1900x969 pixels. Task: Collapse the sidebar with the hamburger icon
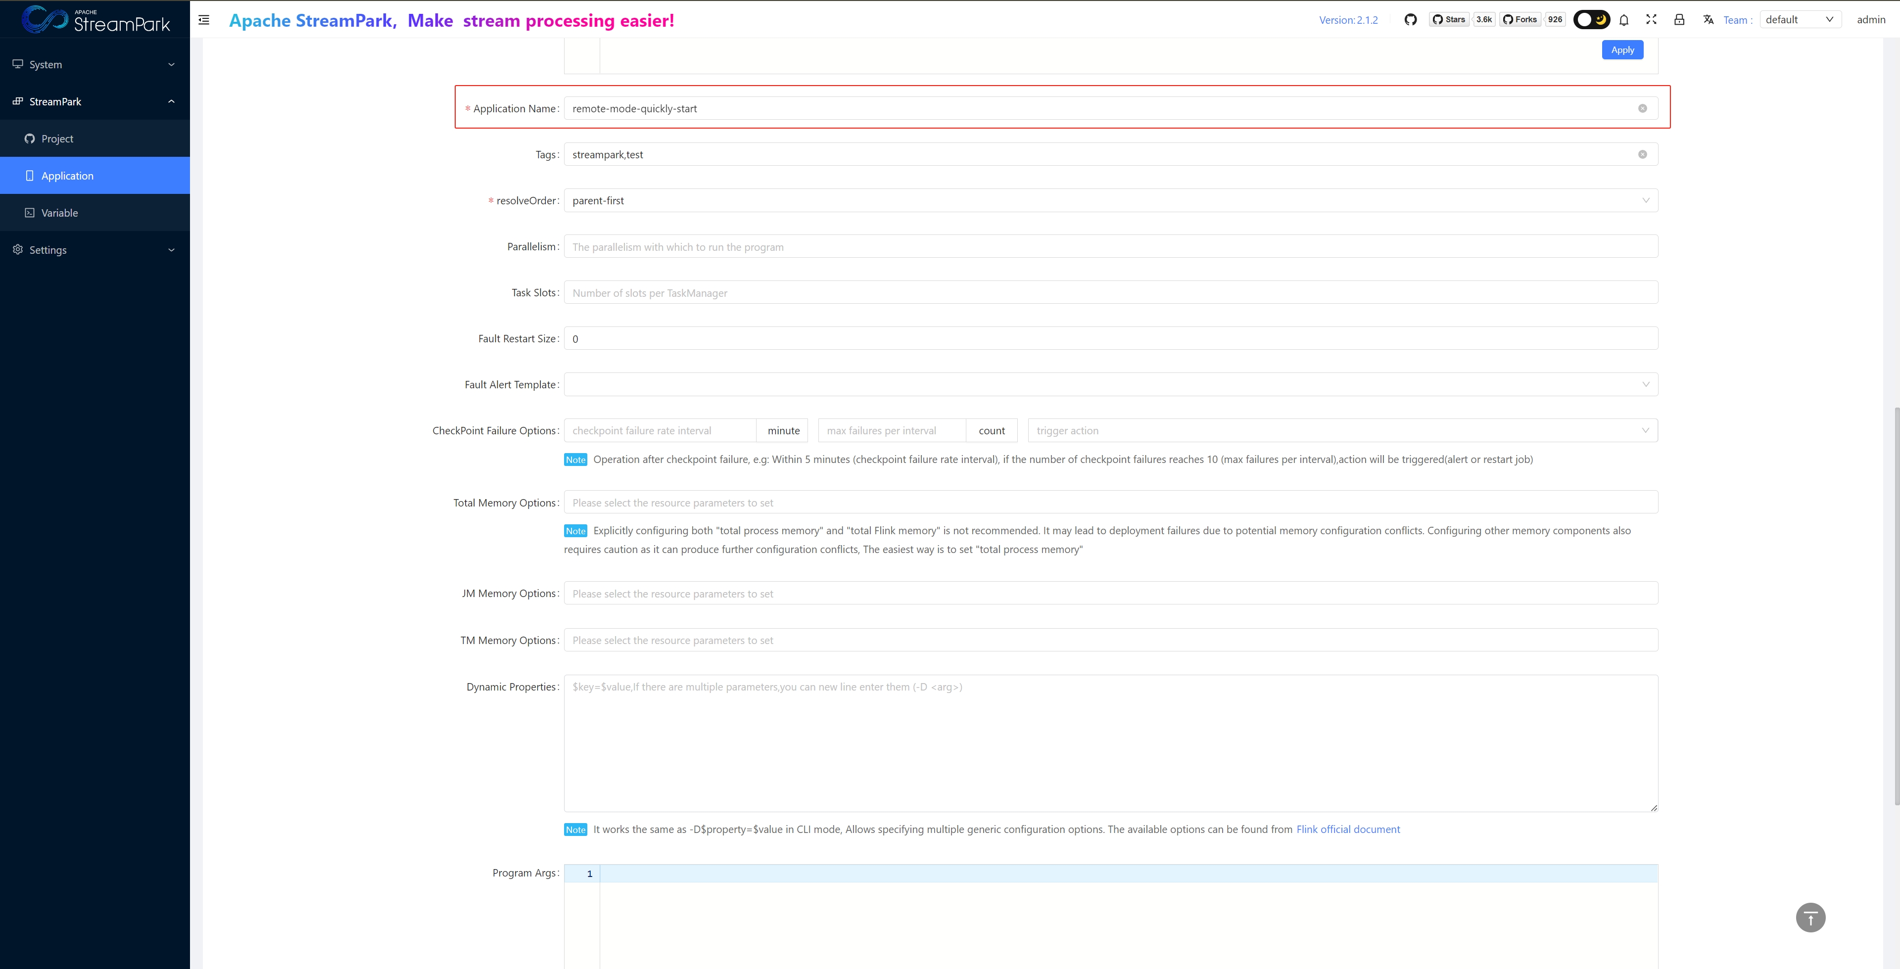(x=204, y=20)
